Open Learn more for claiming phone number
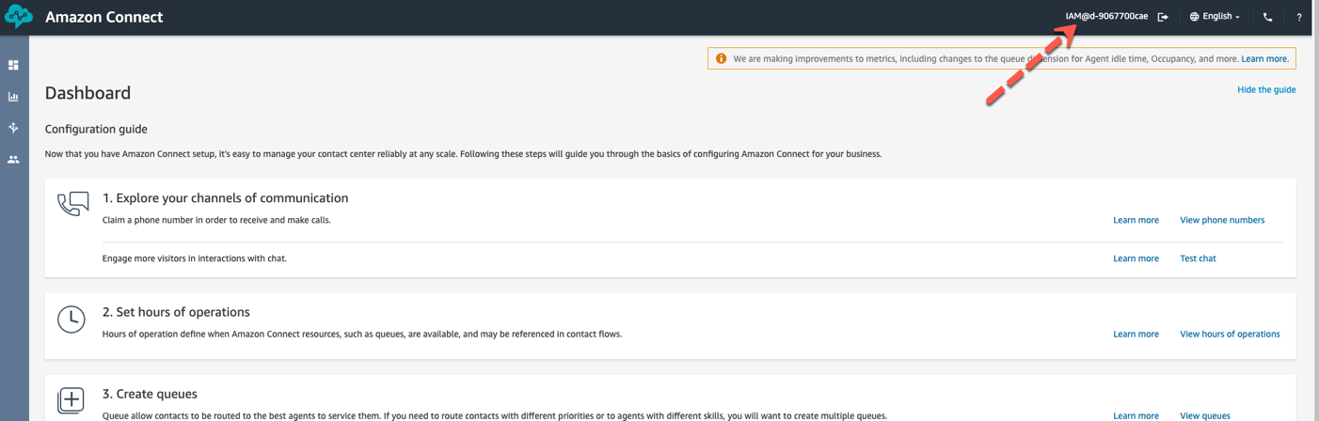This screenshot has width=1319, height=421. coord(1136,220)
